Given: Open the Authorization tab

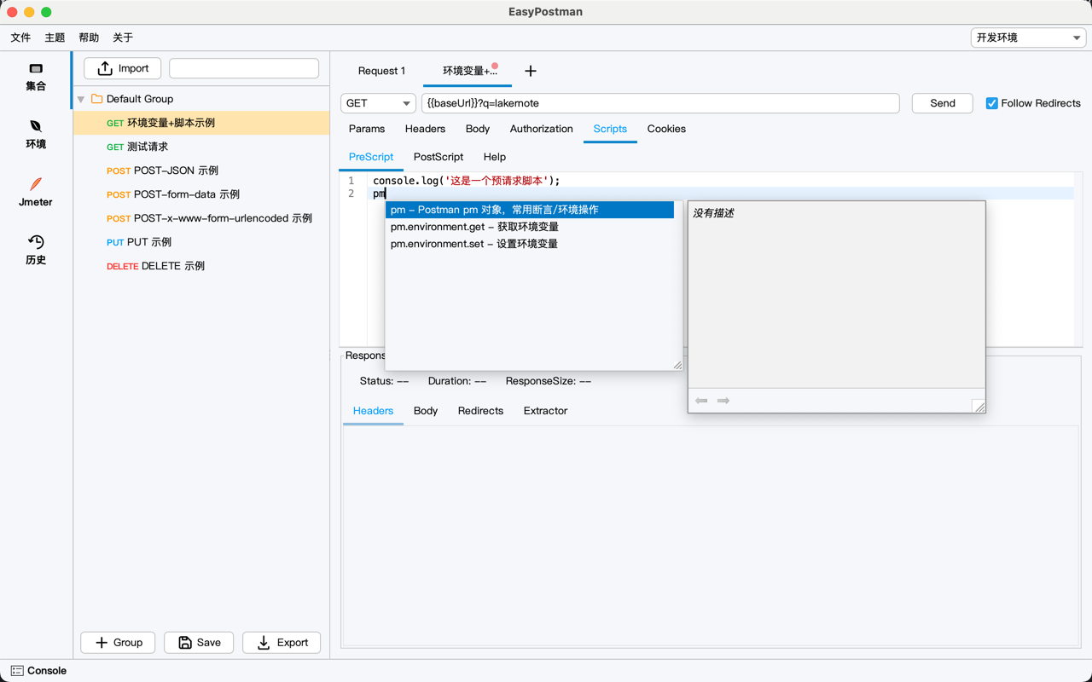Looking at the screenshot, I should 541,129.
